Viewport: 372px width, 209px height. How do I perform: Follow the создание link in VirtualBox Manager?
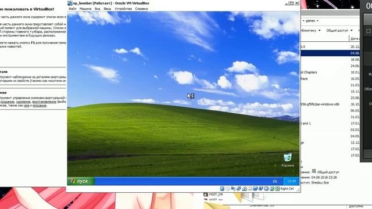[x=7, y=102]
